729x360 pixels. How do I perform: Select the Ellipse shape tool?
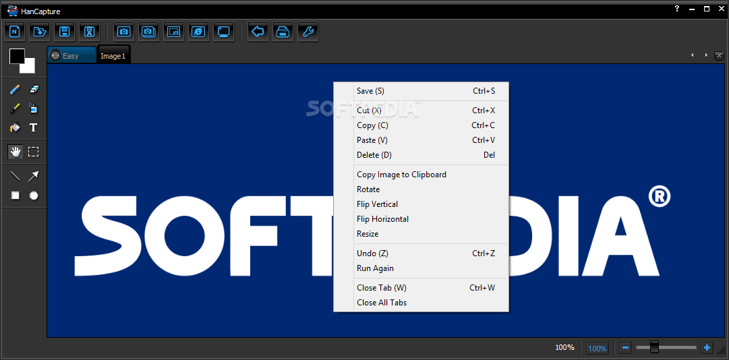click(x=34, y=196)
